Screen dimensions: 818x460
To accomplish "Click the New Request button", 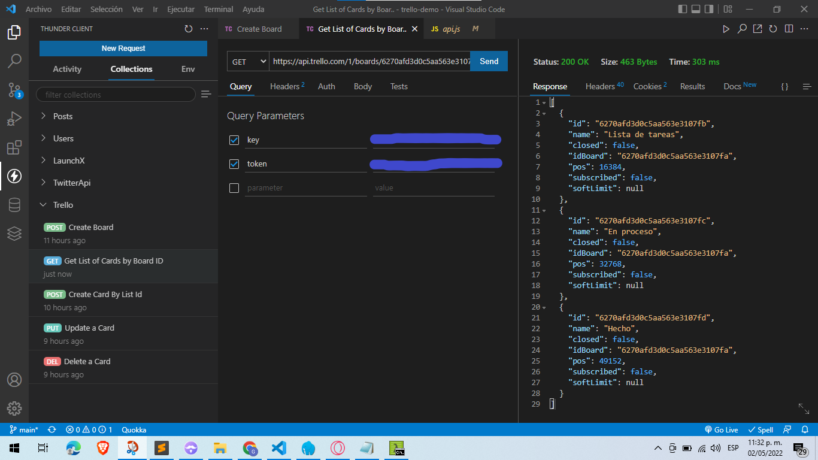I will [x=123, y=49].
